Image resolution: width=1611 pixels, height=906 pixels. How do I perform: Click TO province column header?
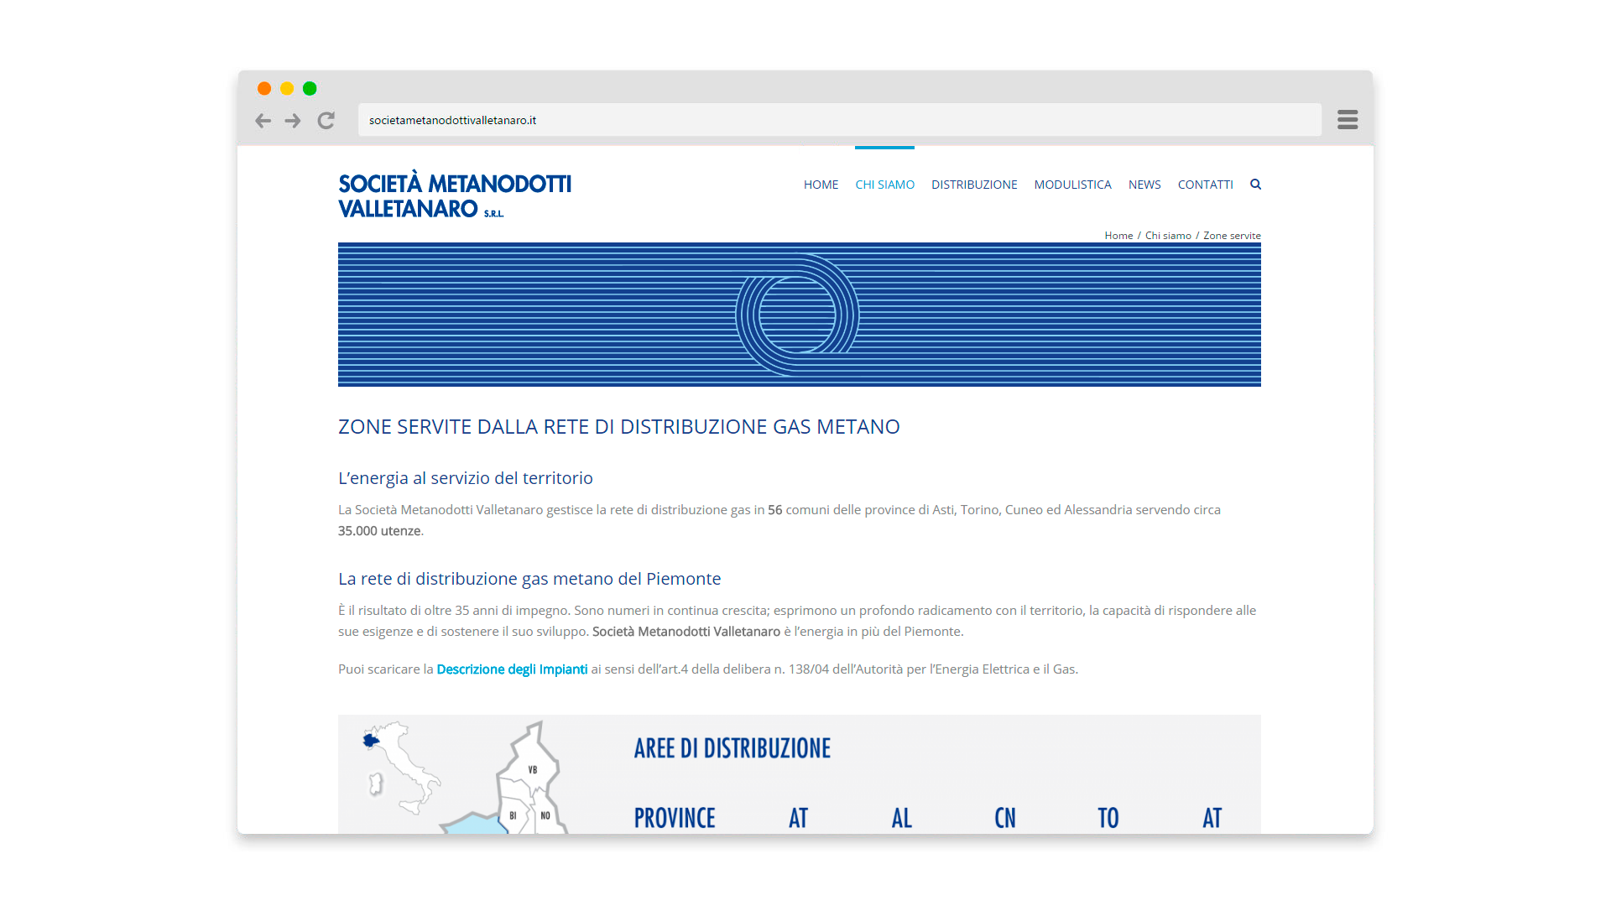[x=1108, y=818]
